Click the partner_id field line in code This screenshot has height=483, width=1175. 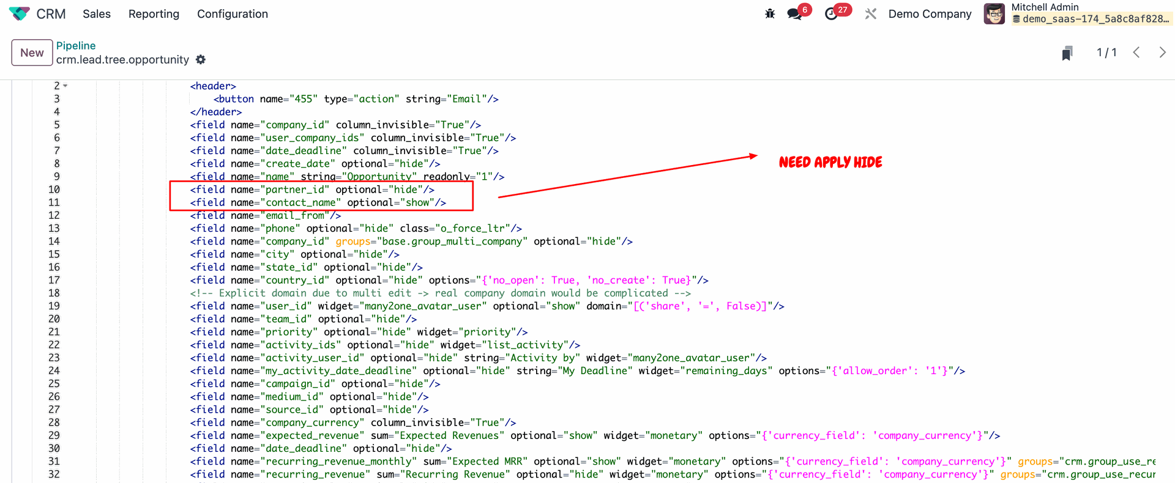[312, 190]
